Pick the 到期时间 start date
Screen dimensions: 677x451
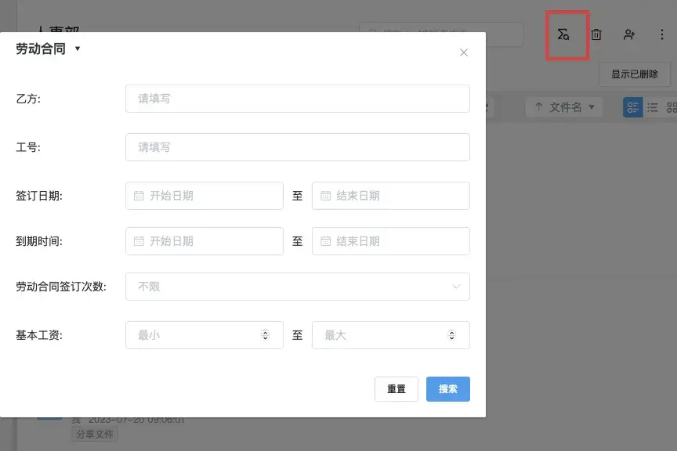pos(205,241)
